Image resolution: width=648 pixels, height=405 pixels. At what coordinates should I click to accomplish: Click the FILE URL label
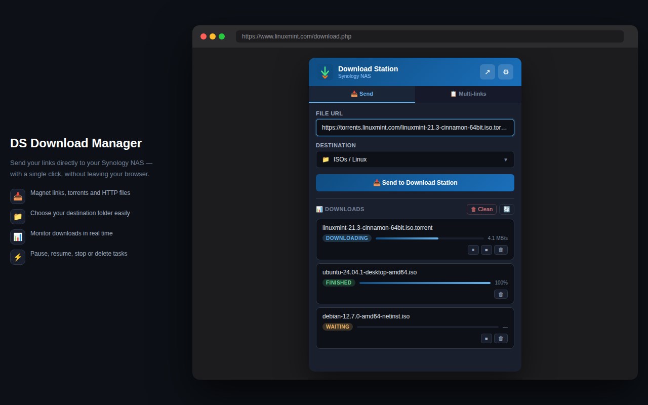[329, 113]
